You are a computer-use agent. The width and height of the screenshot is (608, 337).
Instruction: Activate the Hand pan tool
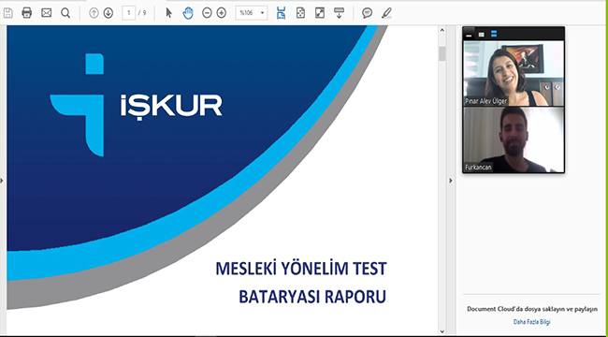click(188, 13)
